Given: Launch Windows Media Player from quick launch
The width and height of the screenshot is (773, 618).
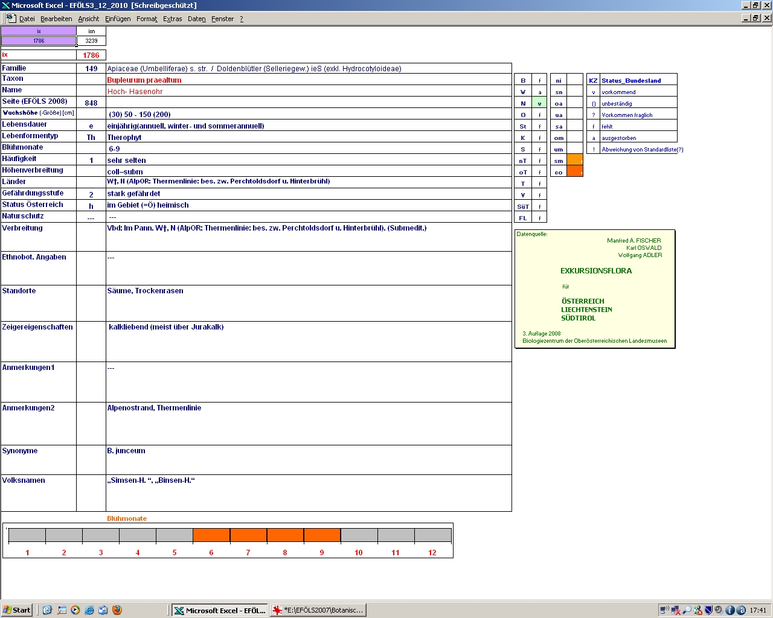Looking at the screenshot, I should pyautogui.click(x=75, y=610).
